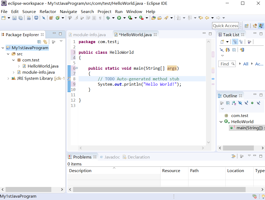Click the tip lightbulb in status bar

click(263, 197)
